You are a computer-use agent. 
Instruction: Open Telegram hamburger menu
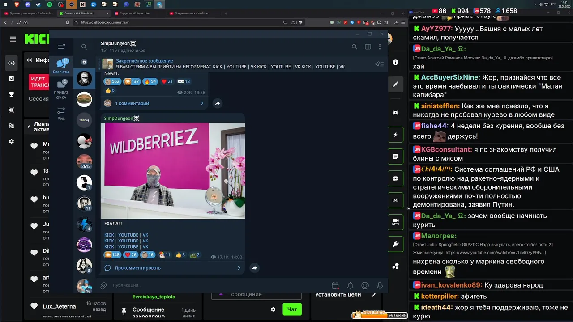pos(61,47)
